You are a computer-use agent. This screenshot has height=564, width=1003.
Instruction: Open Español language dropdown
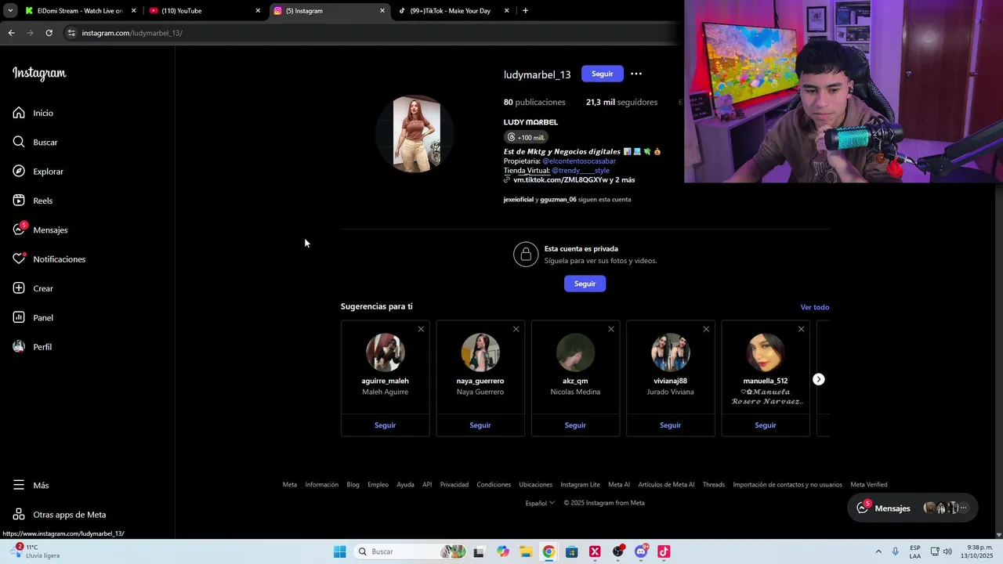(540, 503)
